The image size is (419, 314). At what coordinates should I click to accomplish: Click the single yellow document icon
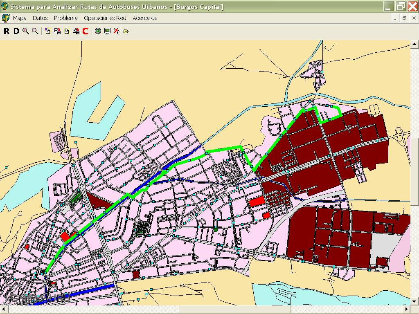(x=67, y=31)
